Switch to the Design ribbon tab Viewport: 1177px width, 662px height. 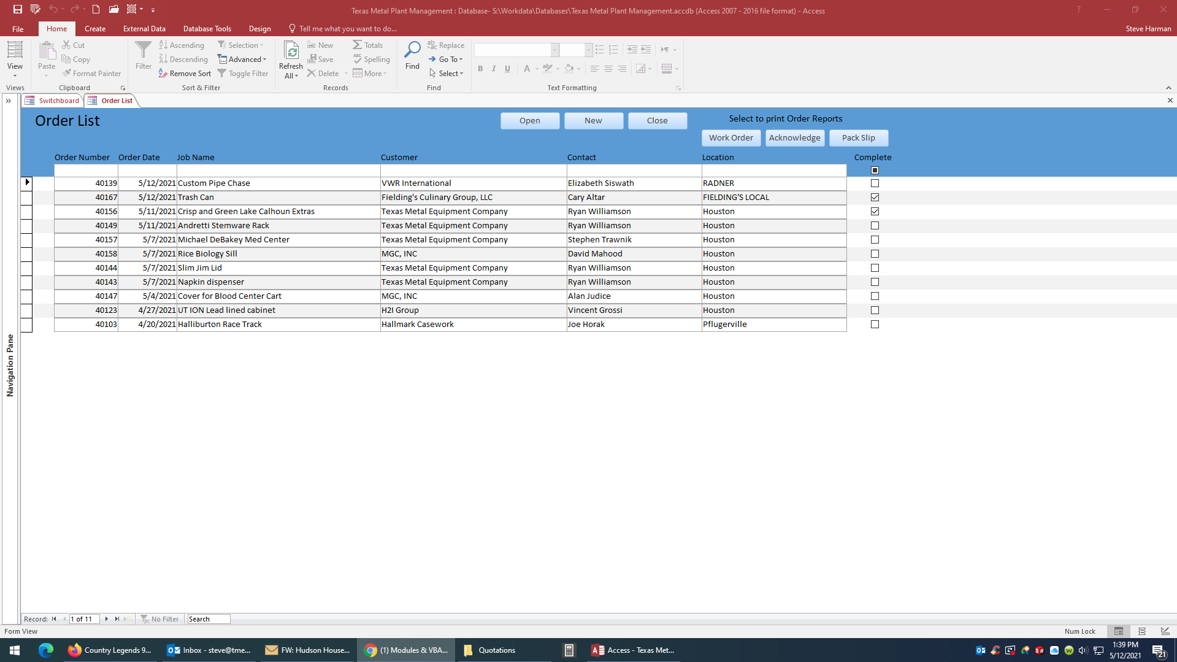tap(260, 29)
